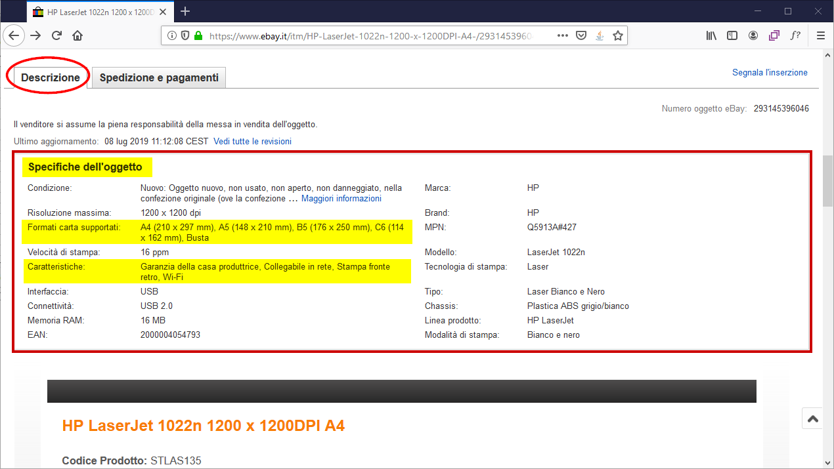
Task: Click Segnala l'inserzione link
Action: coord(770,73)
